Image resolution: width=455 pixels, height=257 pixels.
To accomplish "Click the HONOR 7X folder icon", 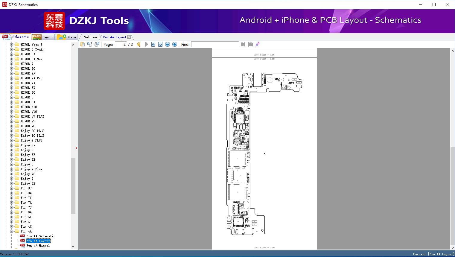I will coord(17,83).
